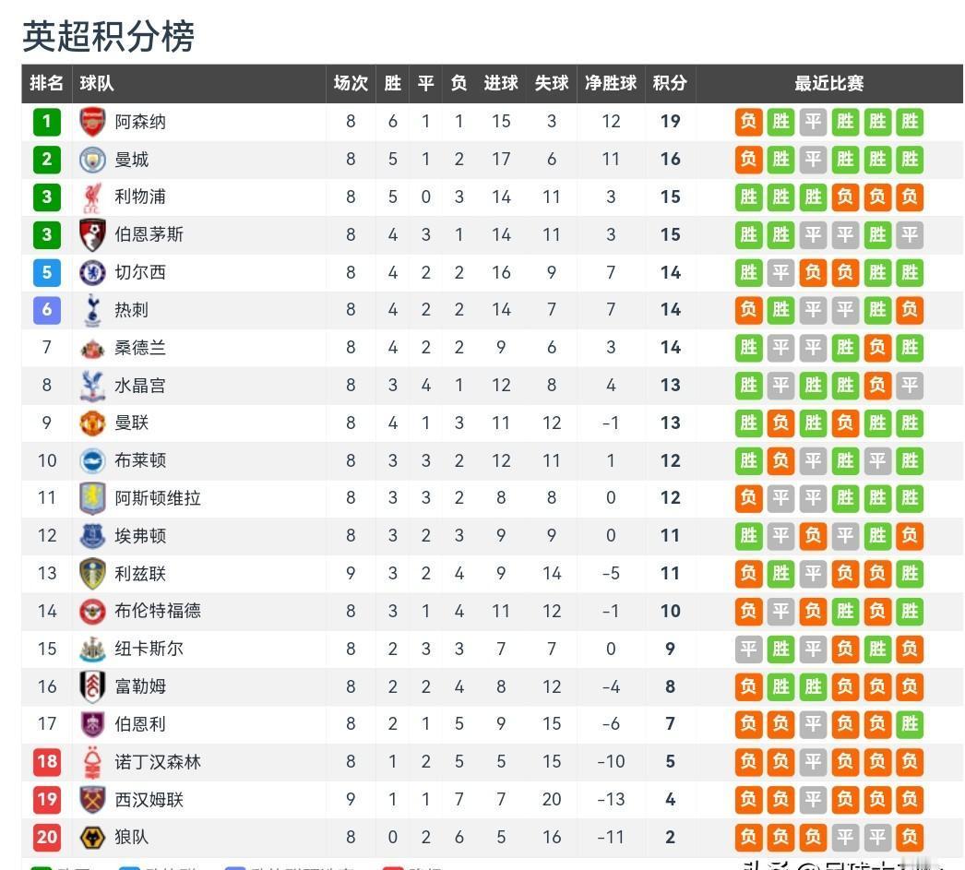965x870 pixels.
Task: Open team page for 阿斯顿维拉
Action: pyautogui.click(x=158, y=498)
